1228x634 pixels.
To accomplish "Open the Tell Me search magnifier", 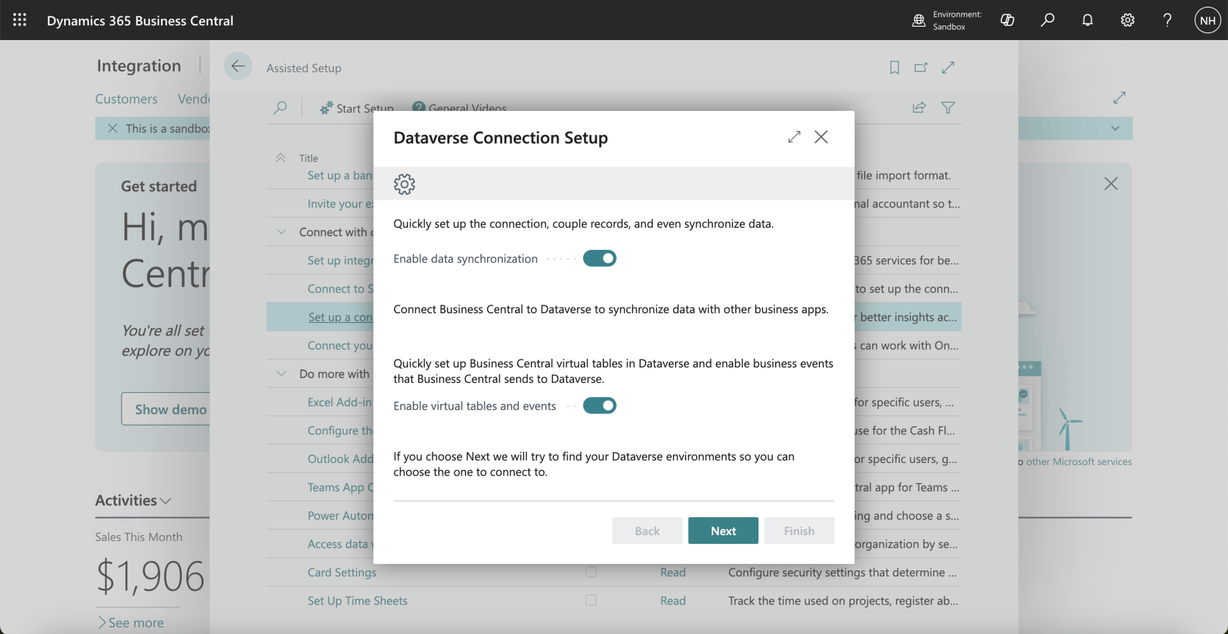I will pos(1047,20).
